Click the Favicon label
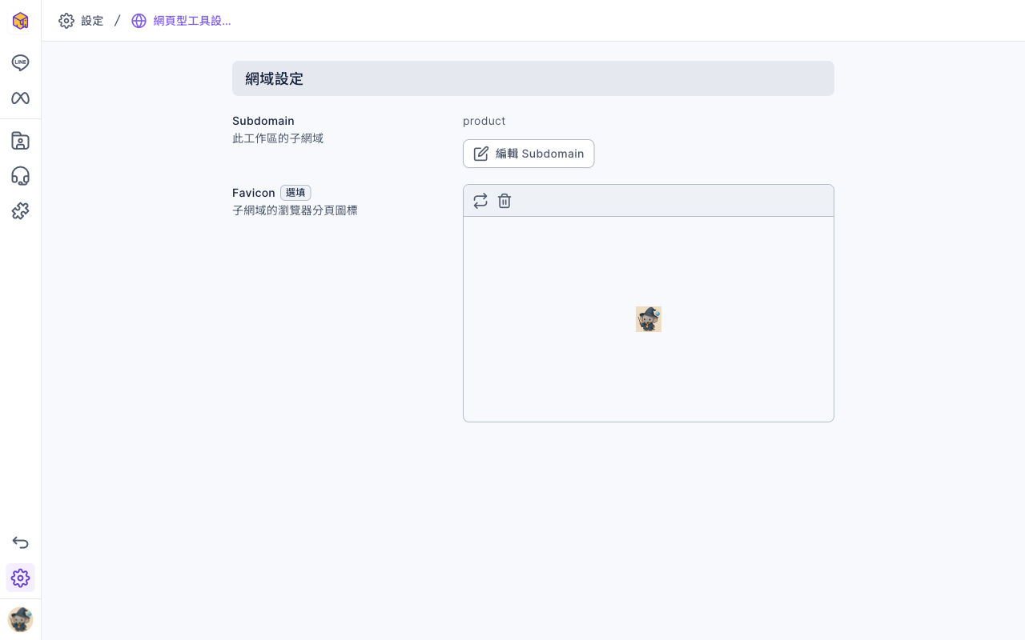Viewport: 1025px width, 640px height. pos(254,193)
